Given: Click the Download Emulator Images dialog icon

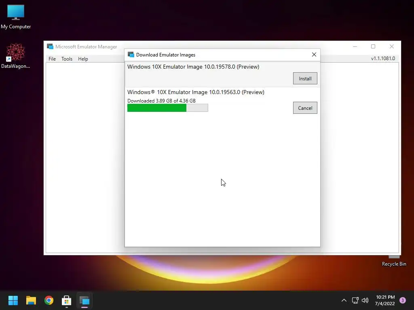Looking at the screenshot, I should [131, 54].
